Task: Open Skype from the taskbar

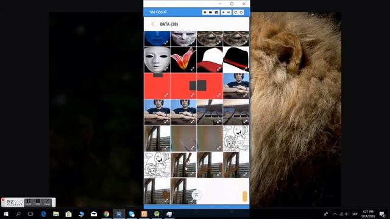Action: [x=132, y=214]
